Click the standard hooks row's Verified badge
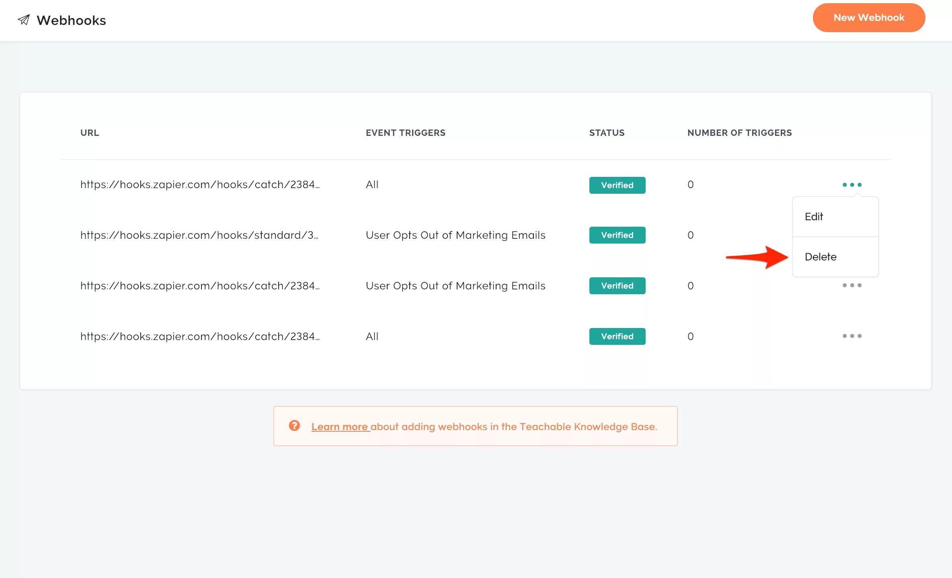The width and height of the screenshot is (952, 578). 617,235
